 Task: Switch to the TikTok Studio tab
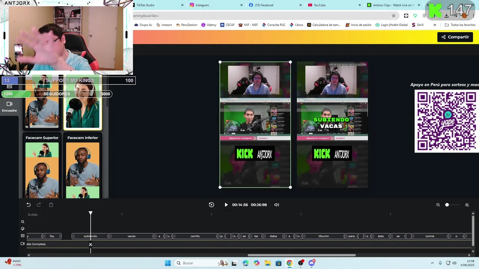click(157, 5)
